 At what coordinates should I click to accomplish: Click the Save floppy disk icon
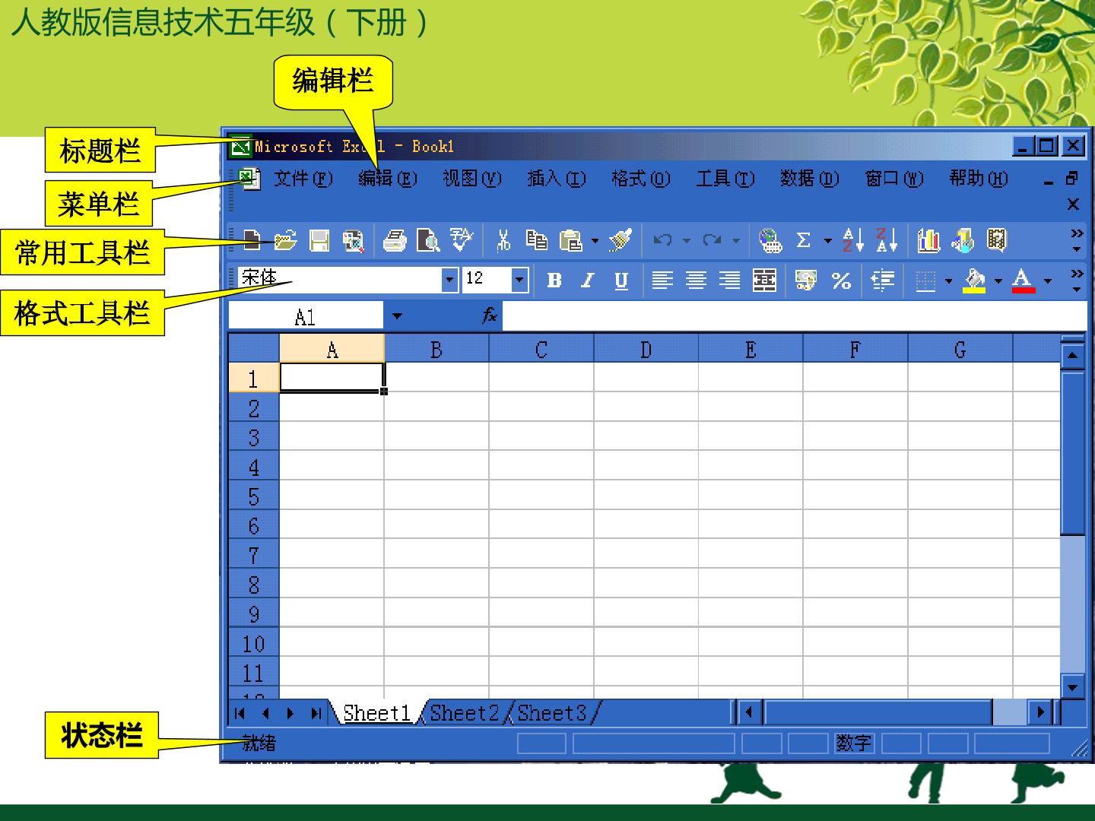click(x=319, y=241)
